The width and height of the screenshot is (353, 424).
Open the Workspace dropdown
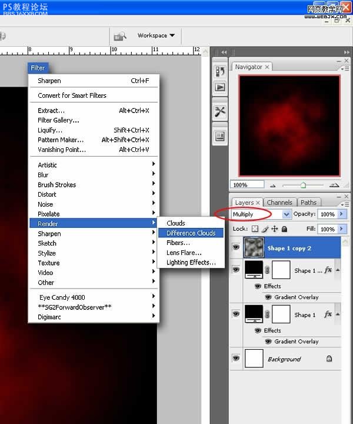(156, 35)
